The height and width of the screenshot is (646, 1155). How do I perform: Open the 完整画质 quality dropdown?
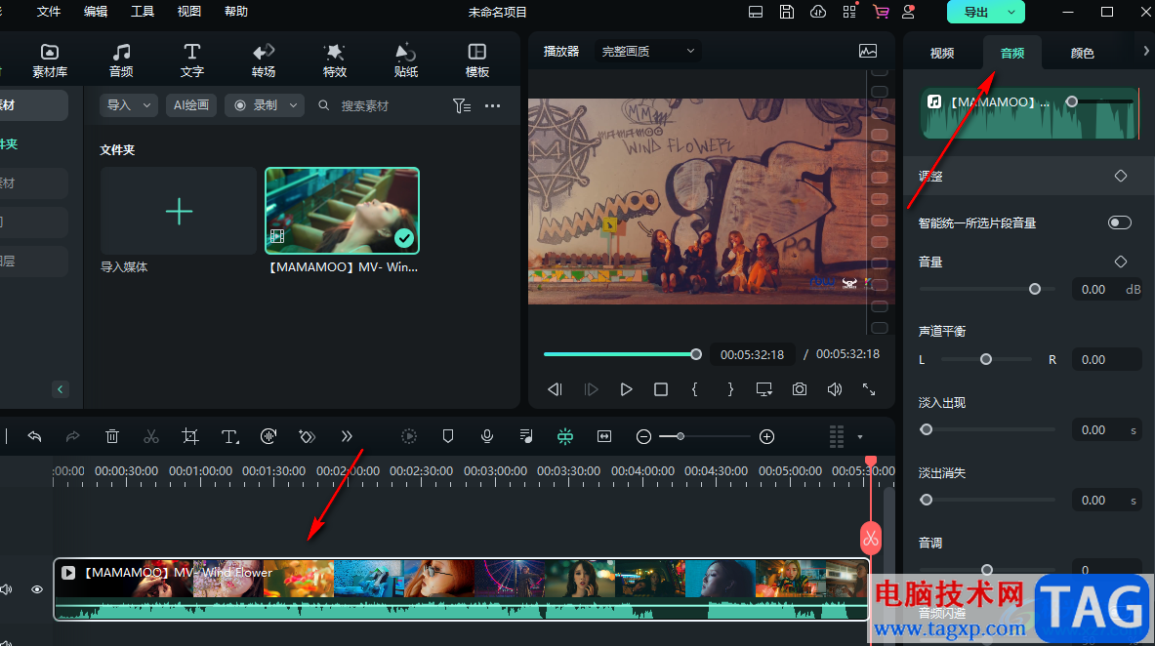[x=647, y=52]
